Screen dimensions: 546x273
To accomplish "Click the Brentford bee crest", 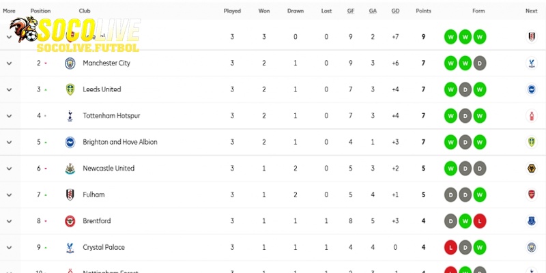I will point(69,221).
